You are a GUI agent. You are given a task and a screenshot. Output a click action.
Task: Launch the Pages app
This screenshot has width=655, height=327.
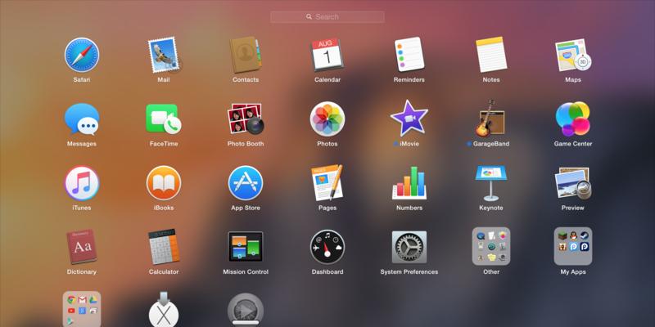327,182
